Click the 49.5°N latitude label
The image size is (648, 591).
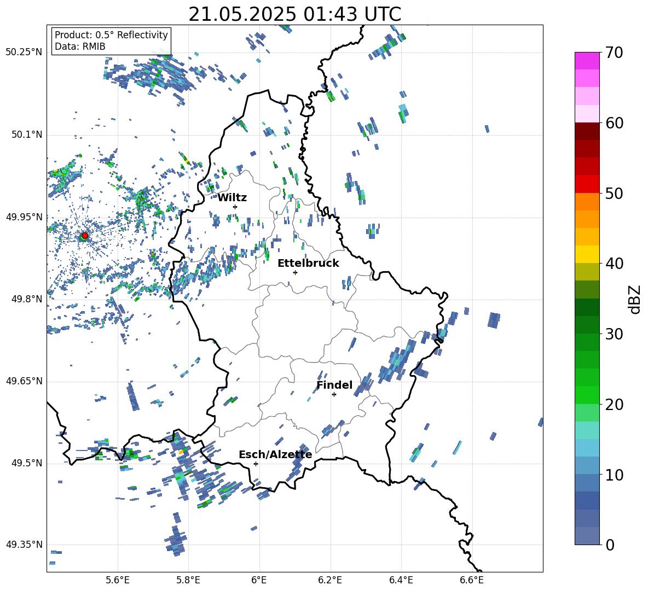point(26,463)
